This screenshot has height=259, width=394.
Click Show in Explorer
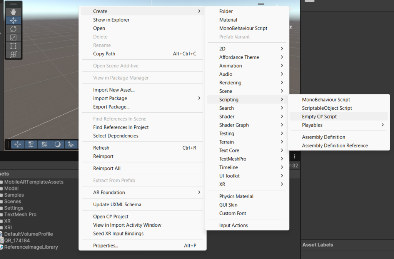111,20
